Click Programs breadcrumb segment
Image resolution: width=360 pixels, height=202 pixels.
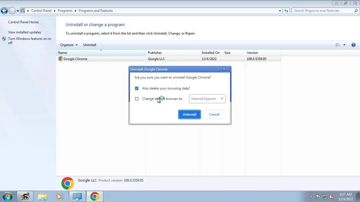(65, 11)
